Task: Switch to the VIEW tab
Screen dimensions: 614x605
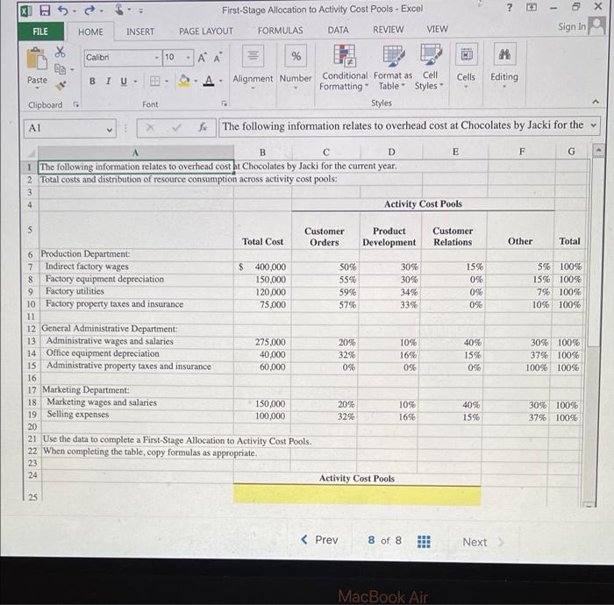Action: click(437, 29)
